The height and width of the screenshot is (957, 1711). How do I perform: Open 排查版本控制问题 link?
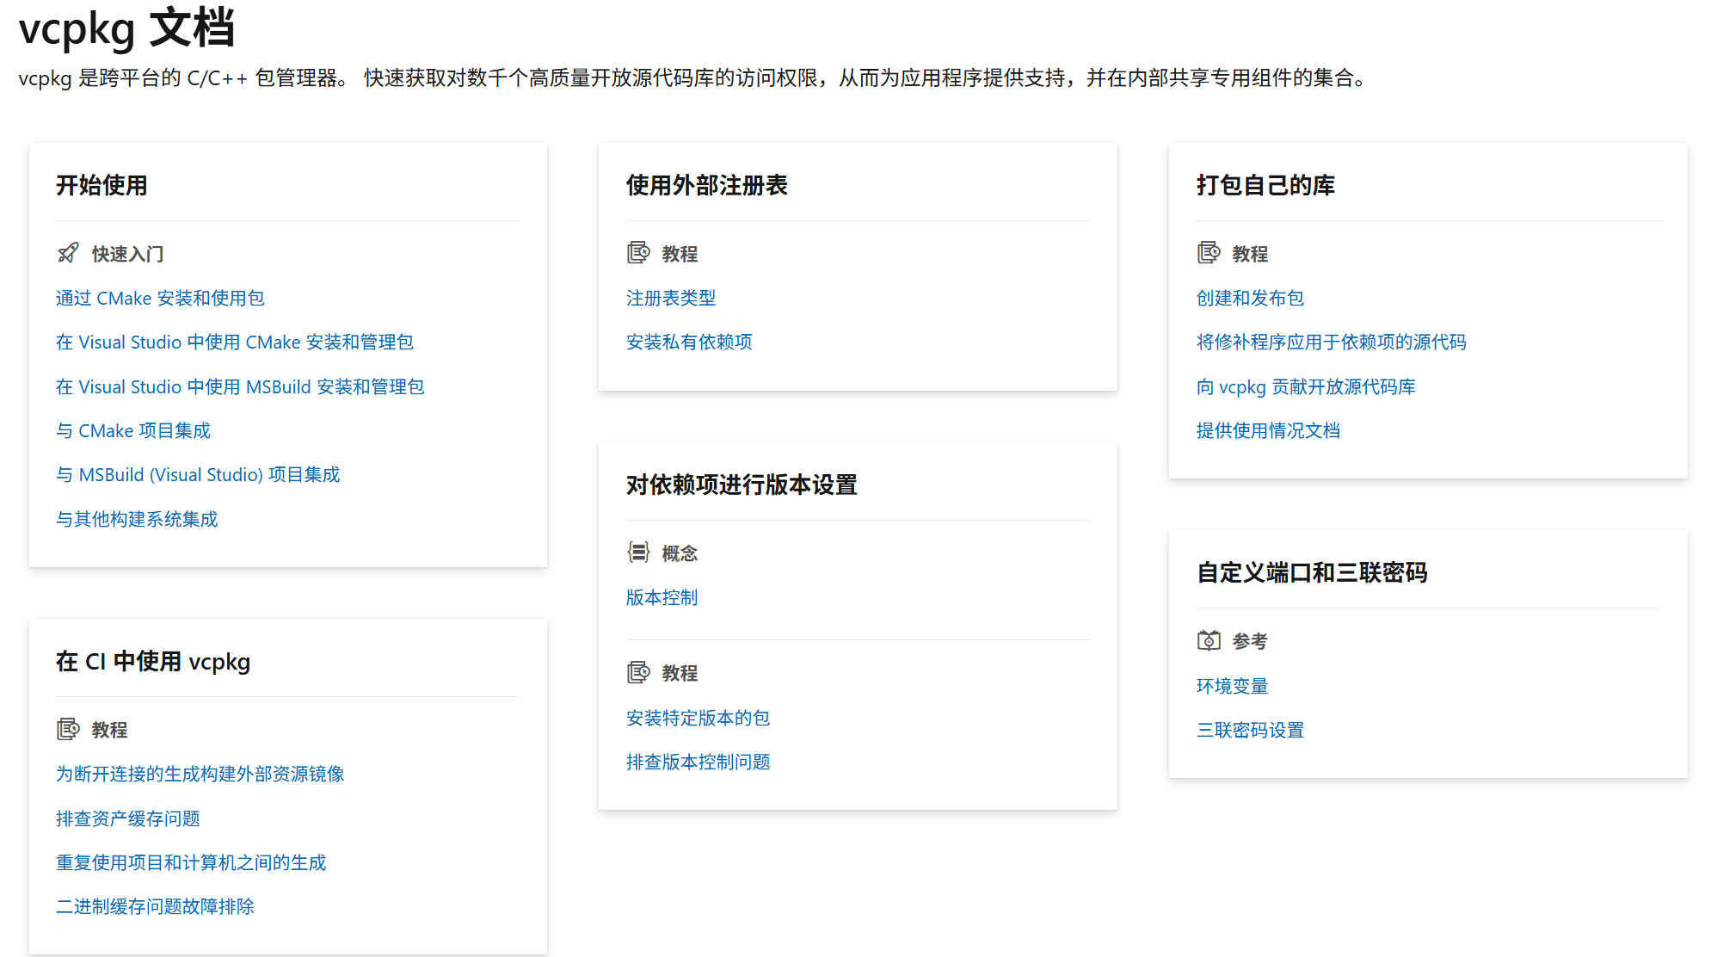point(698,762)
